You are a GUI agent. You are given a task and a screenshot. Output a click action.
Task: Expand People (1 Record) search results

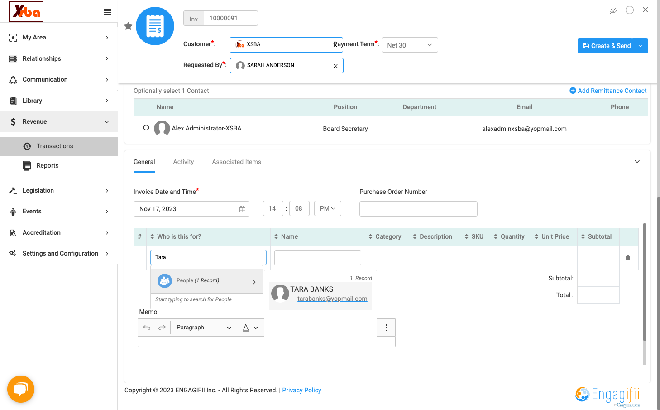pyautogui.click(x=207, y=281)
